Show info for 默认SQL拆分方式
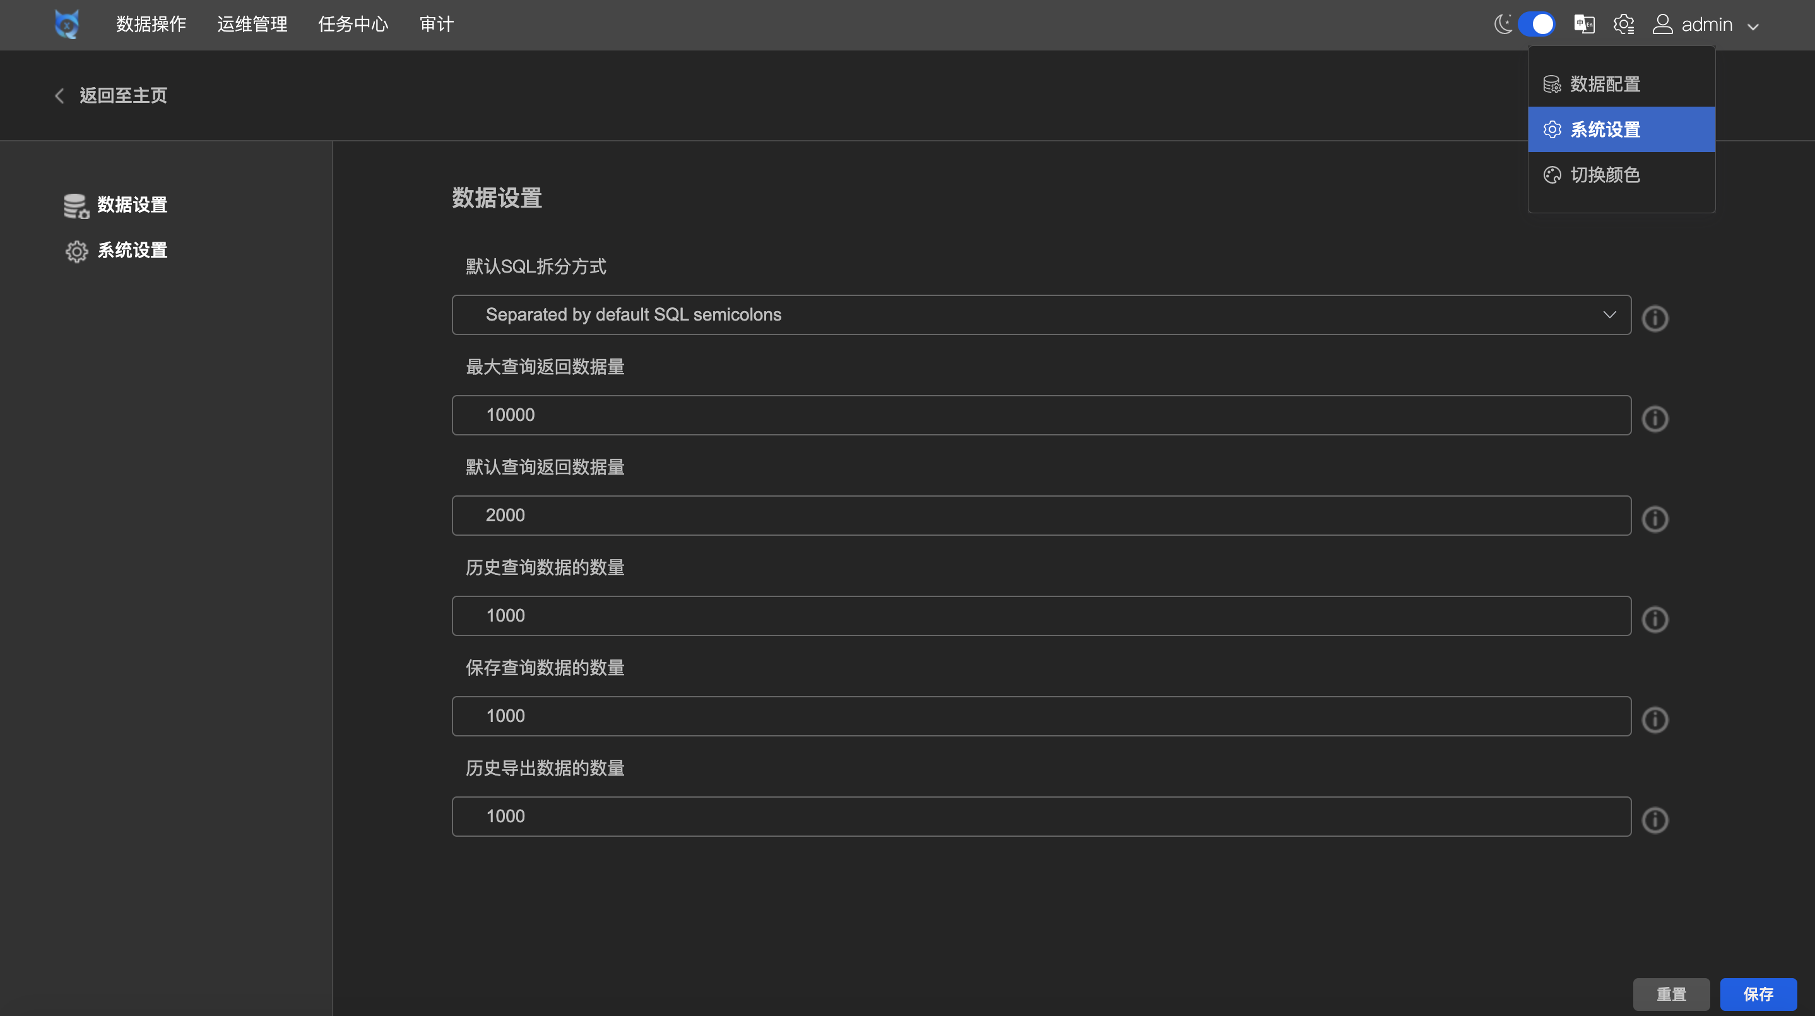This screenshot has width=1815, height=1016. (x=1654, y=319)
